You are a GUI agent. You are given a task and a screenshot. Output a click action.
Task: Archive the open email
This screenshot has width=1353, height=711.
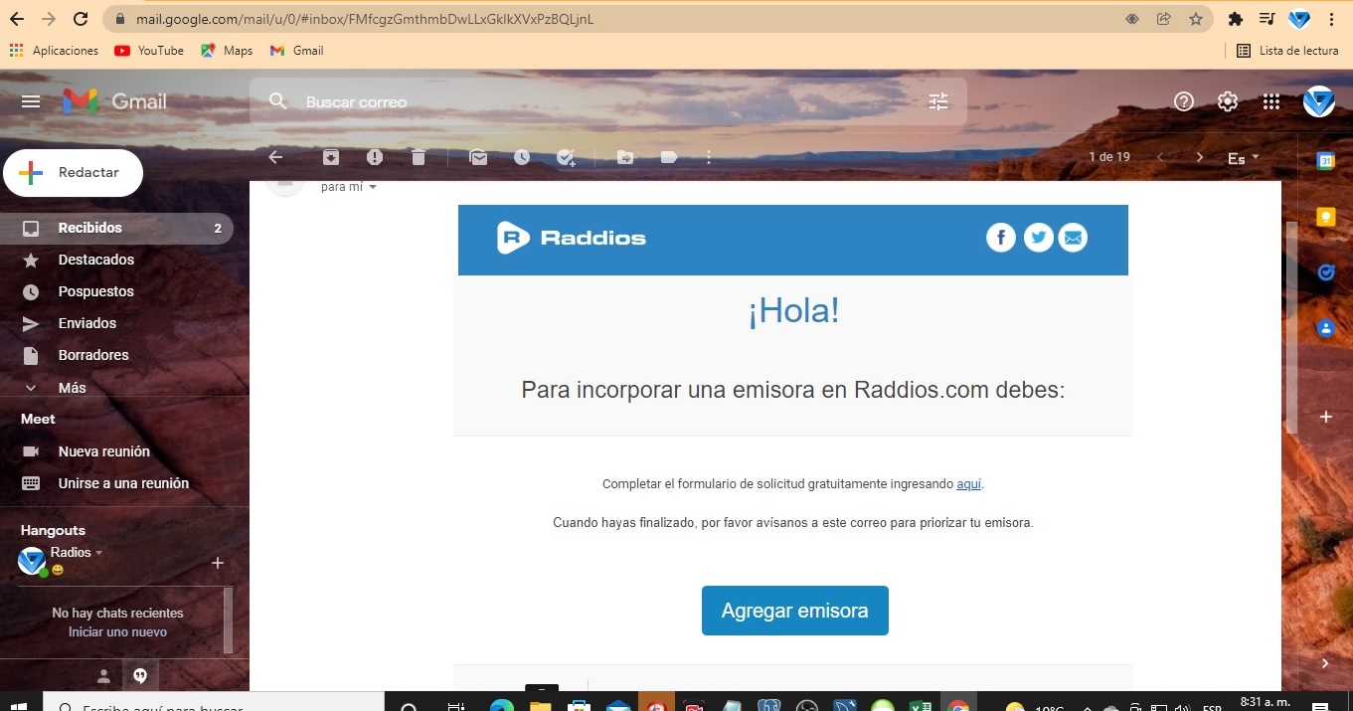pos(330,157)
